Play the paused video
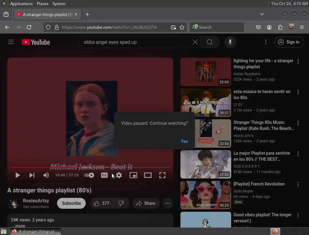 click(18, 175)
